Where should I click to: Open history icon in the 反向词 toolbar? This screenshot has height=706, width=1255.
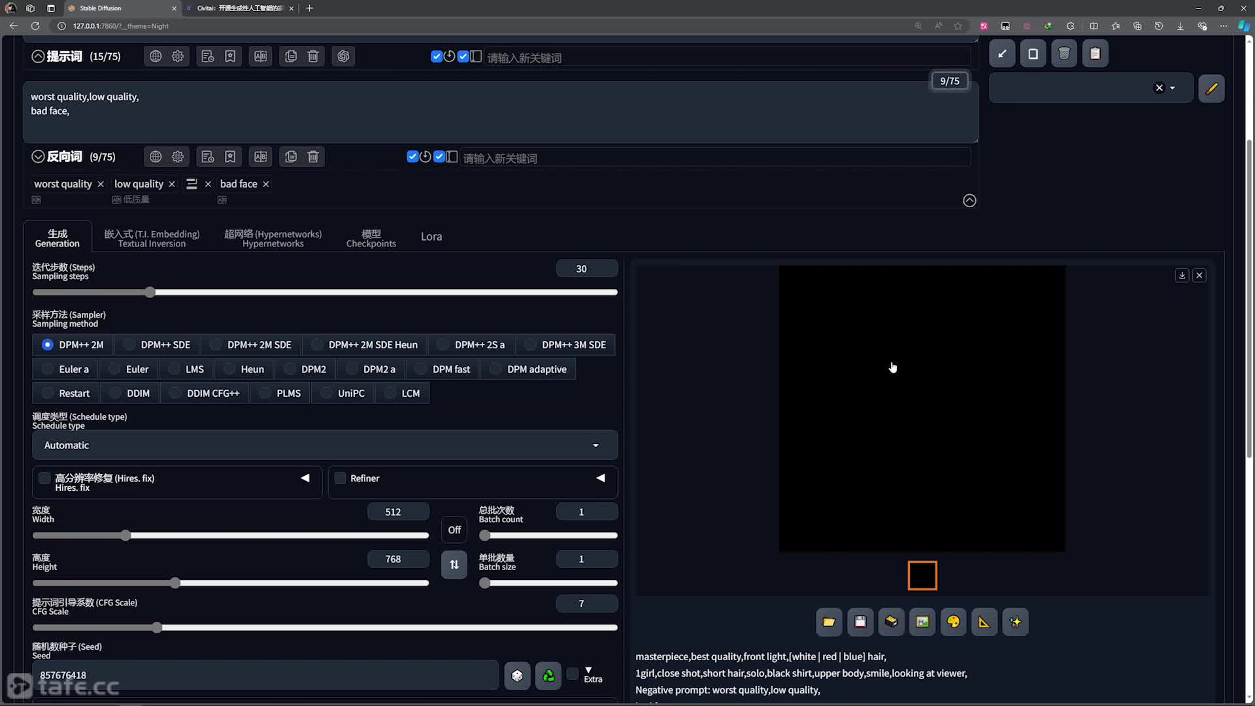point(208,157)
